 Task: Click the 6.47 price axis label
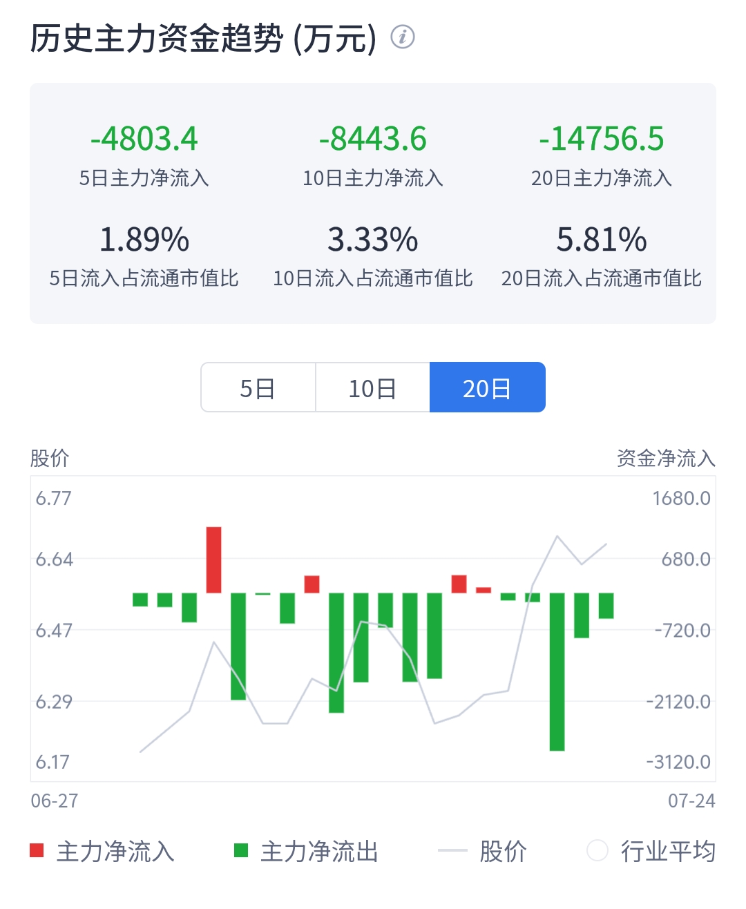click(54, 630)
